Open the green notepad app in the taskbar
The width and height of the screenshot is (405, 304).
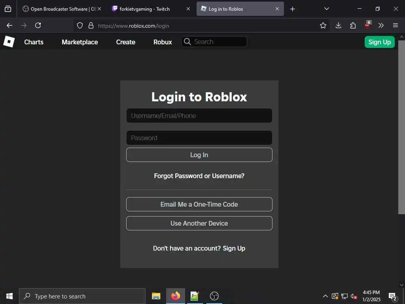coord(195,296)
